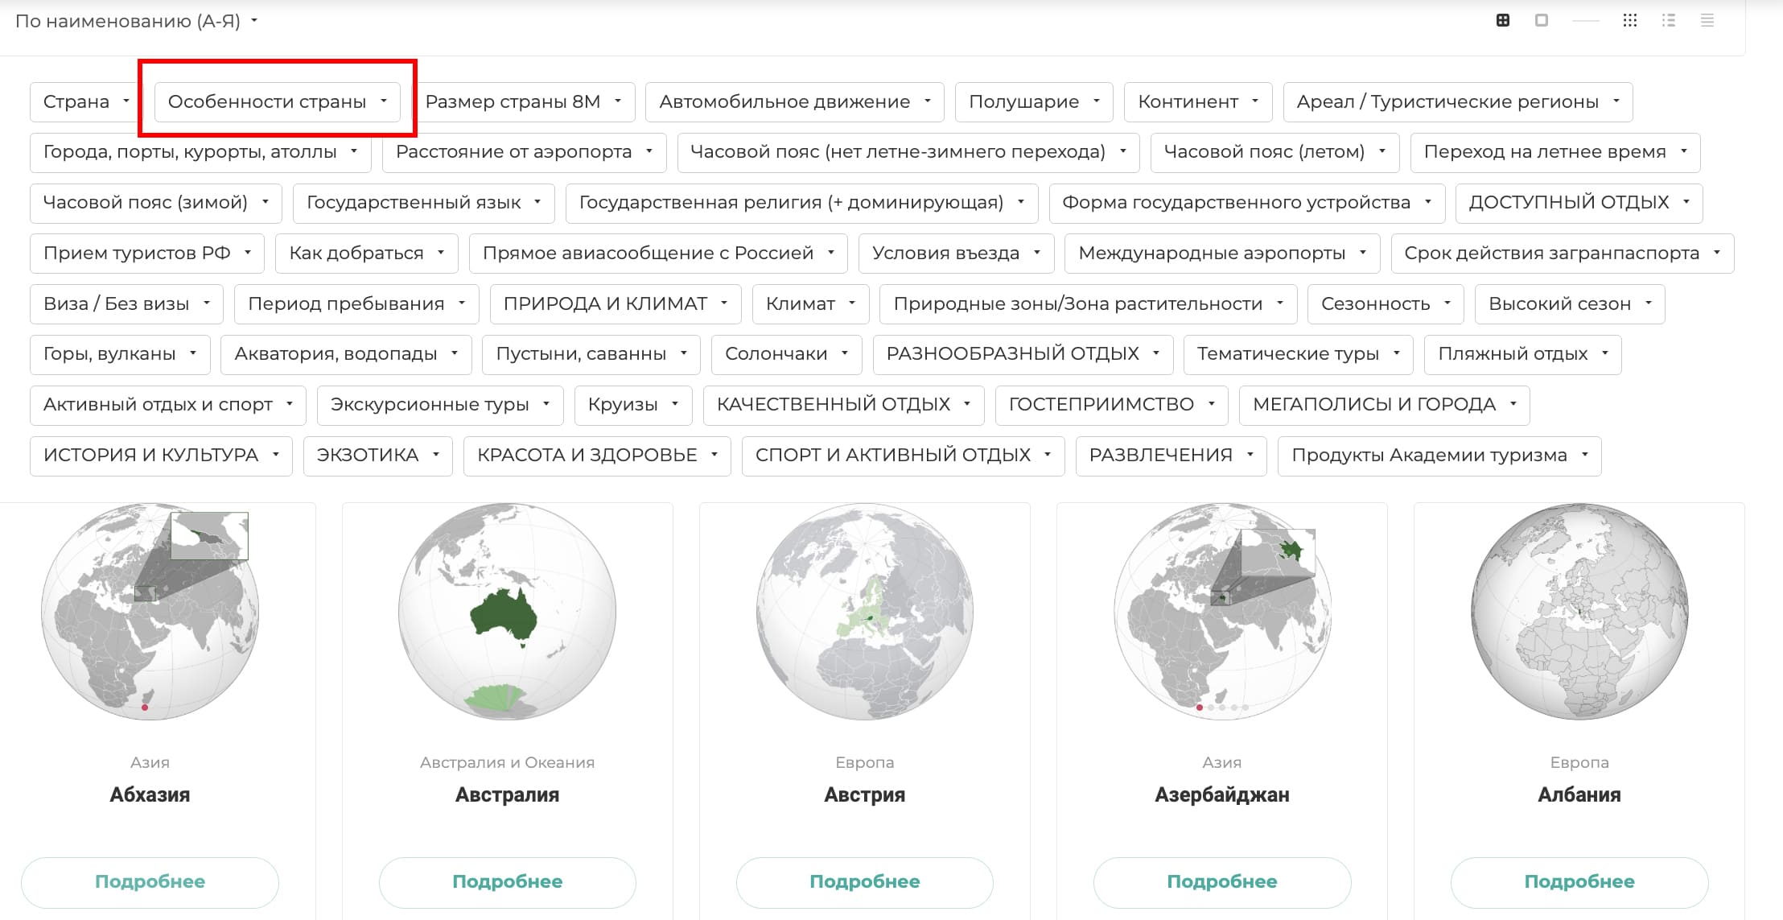Expand the Особенности страны filter
Screen dimensions: 1783x920
click(x=277, y=102)
